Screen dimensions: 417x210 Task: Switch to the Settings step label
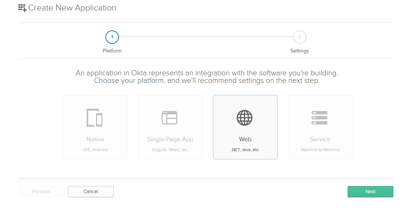[300, 51]
